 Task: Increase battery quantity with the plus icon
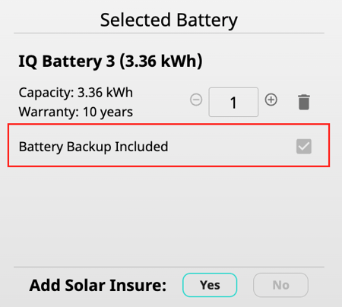(271, 100)
